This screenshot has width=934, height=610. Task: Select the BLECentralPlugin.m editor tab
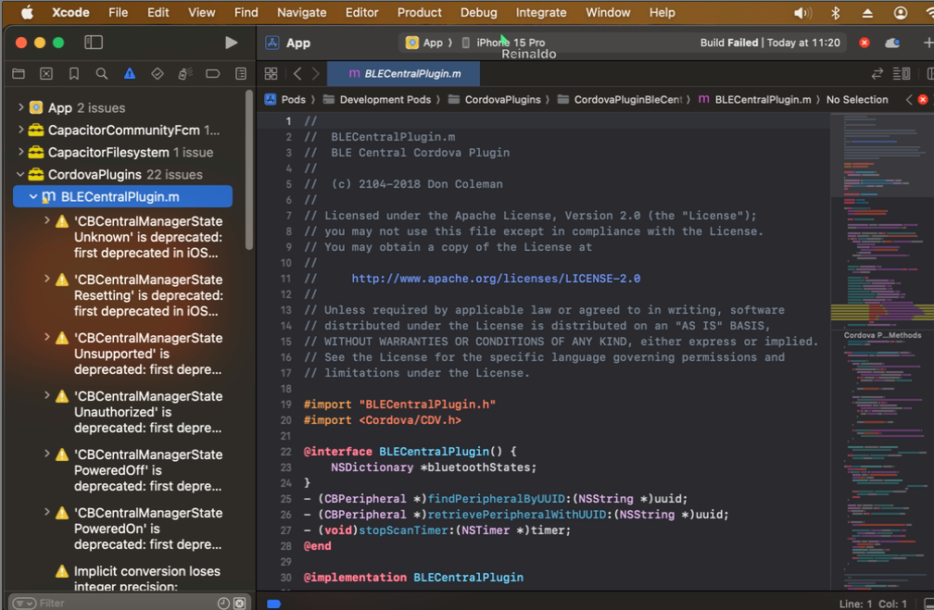click(404, 73)
